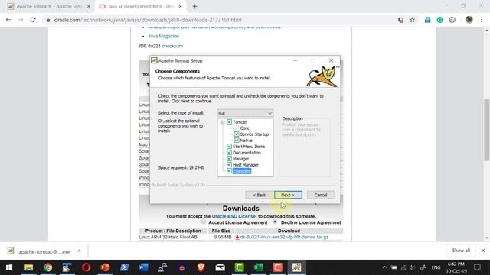Toggle the Service Startup checkbox
The width and height of the screenshot is (490, 275).
click(237, 134)
